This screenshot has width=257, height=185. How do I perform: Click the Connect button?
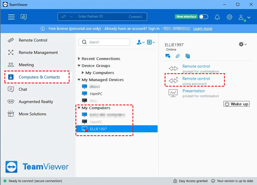tap(135, 17)
